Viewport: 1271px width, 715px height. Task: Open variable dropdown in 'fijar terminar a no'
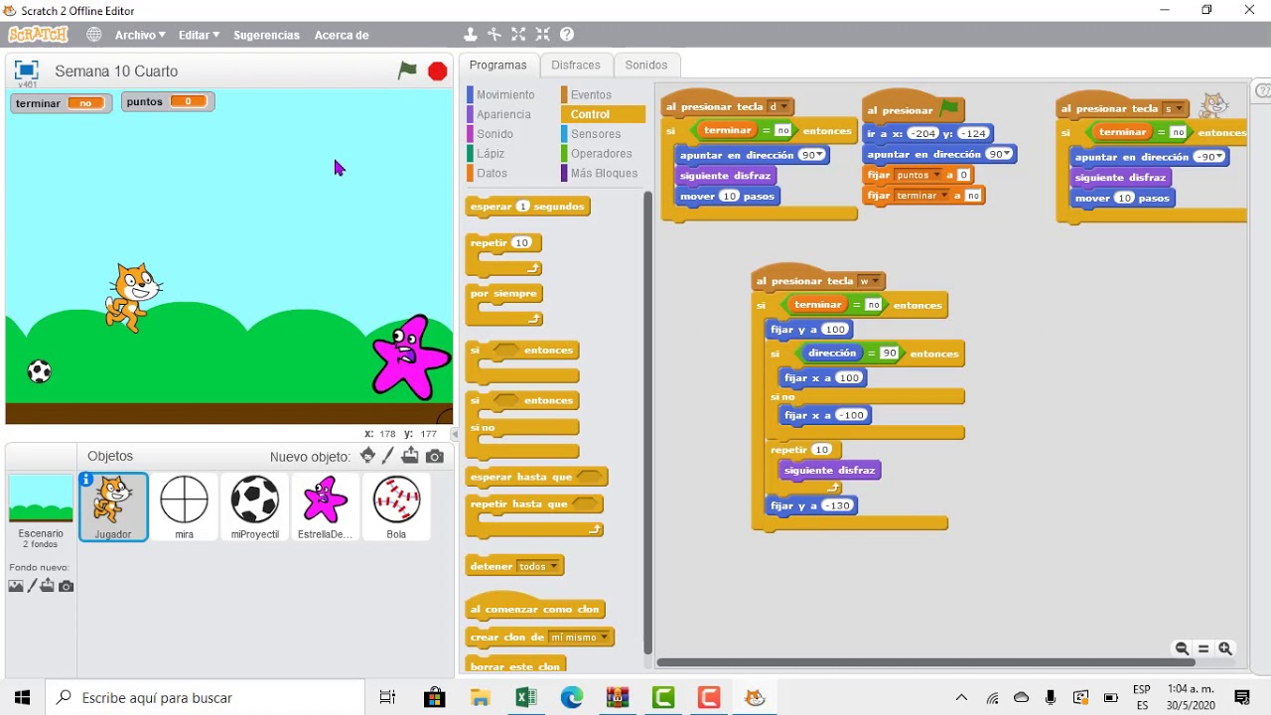pyautogui.click(x=921, y=196)
